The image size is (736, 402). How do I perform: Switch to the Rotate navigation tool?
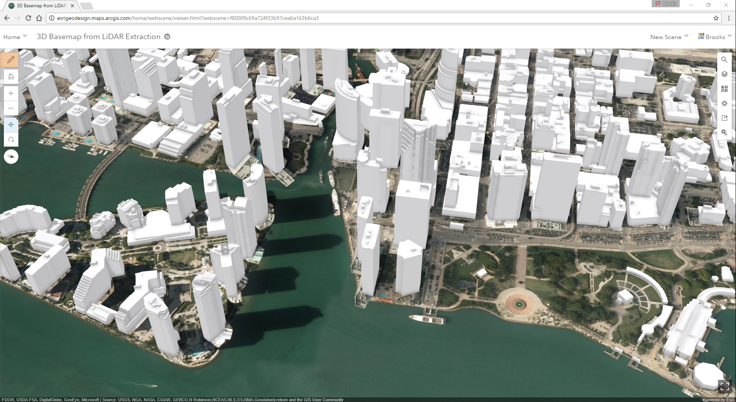(x=11, y=140)
